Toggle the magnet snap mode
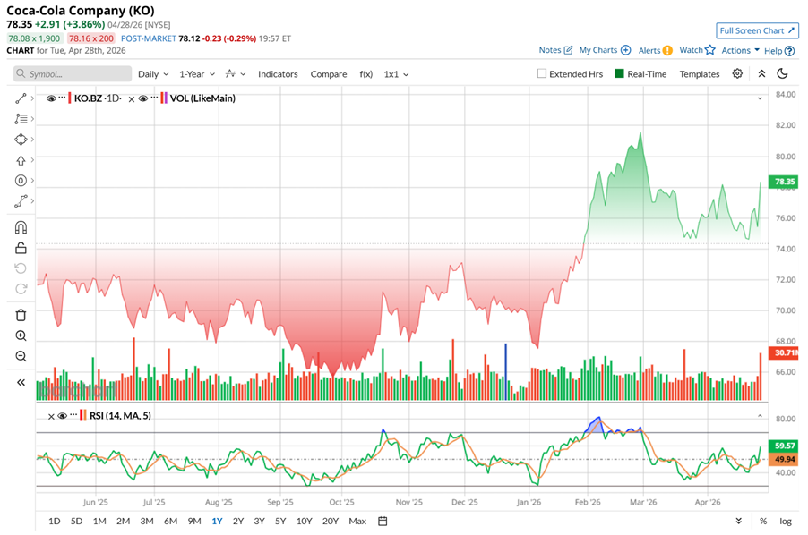 tap(21, 227)
